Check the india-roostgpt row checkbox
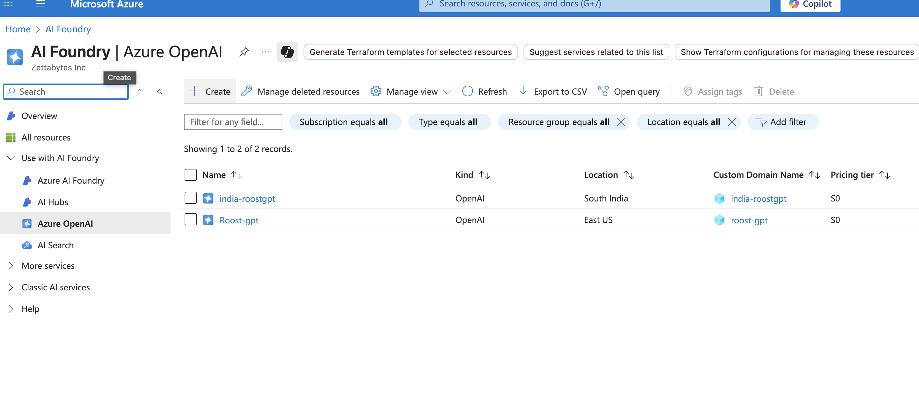Viewport: 919px width, 413px height. pyautogui.click(x=191, y=198)
